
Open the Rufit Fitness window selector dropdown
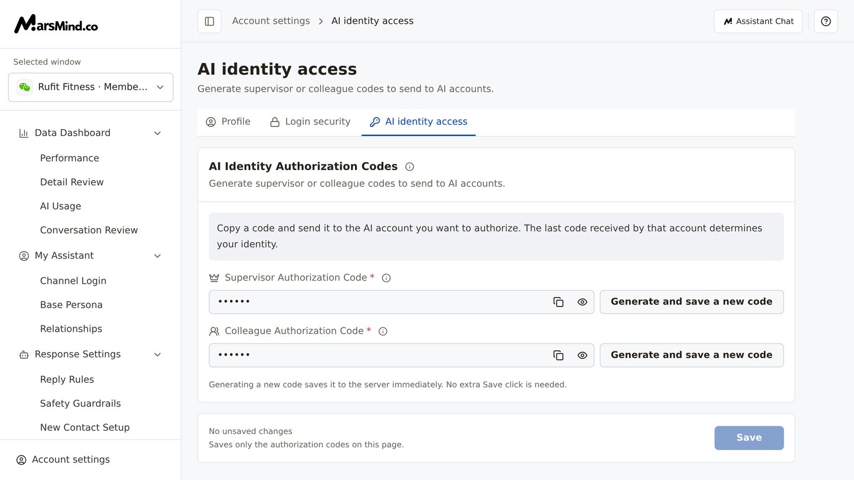pos(91,87)
